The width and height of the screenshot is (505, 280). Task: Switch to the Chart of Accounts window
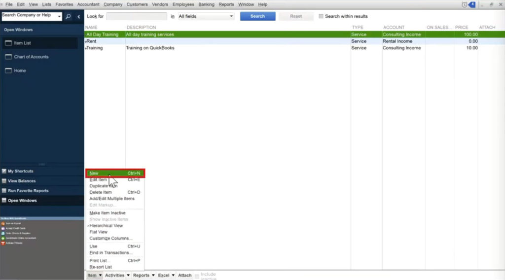(31, 57)
